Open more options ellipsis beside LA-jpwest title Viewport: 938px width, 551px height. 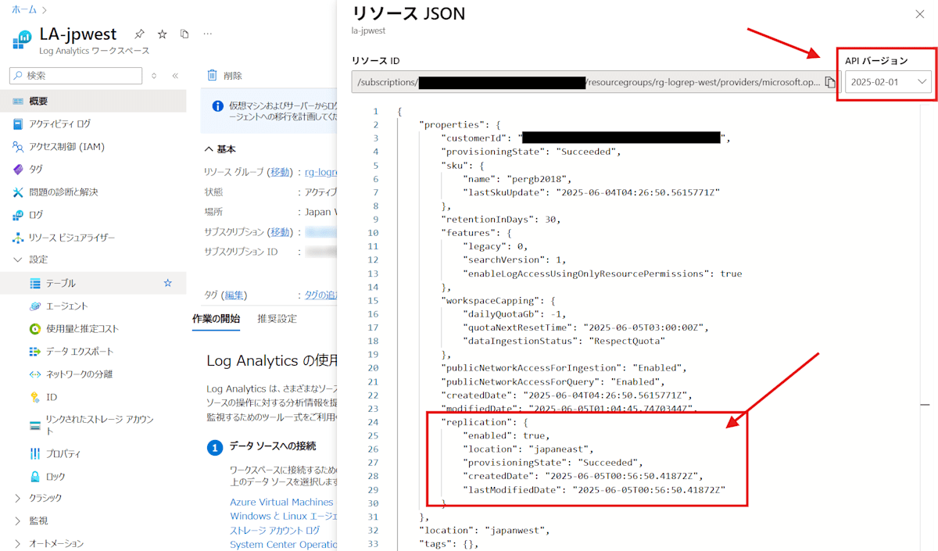207,34
